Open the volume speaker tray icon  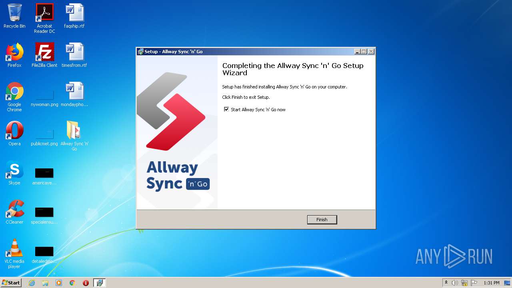(454, 283)
